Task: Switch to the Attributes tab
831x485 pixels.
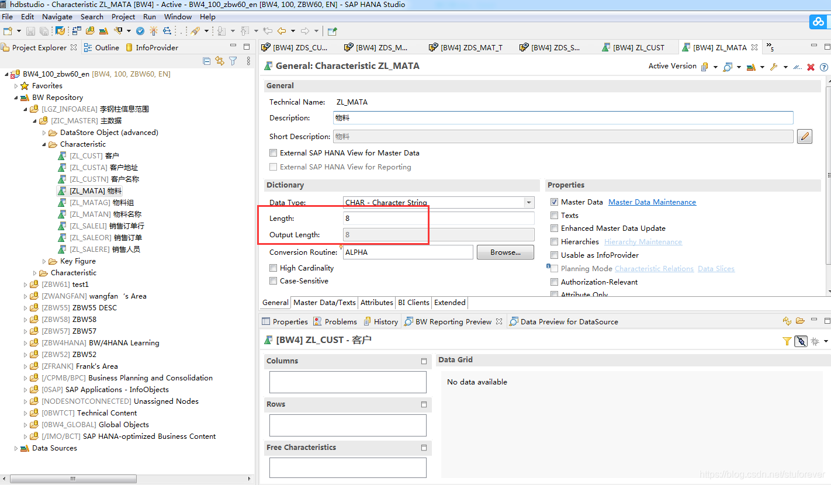Action: [x=377, y=303]
